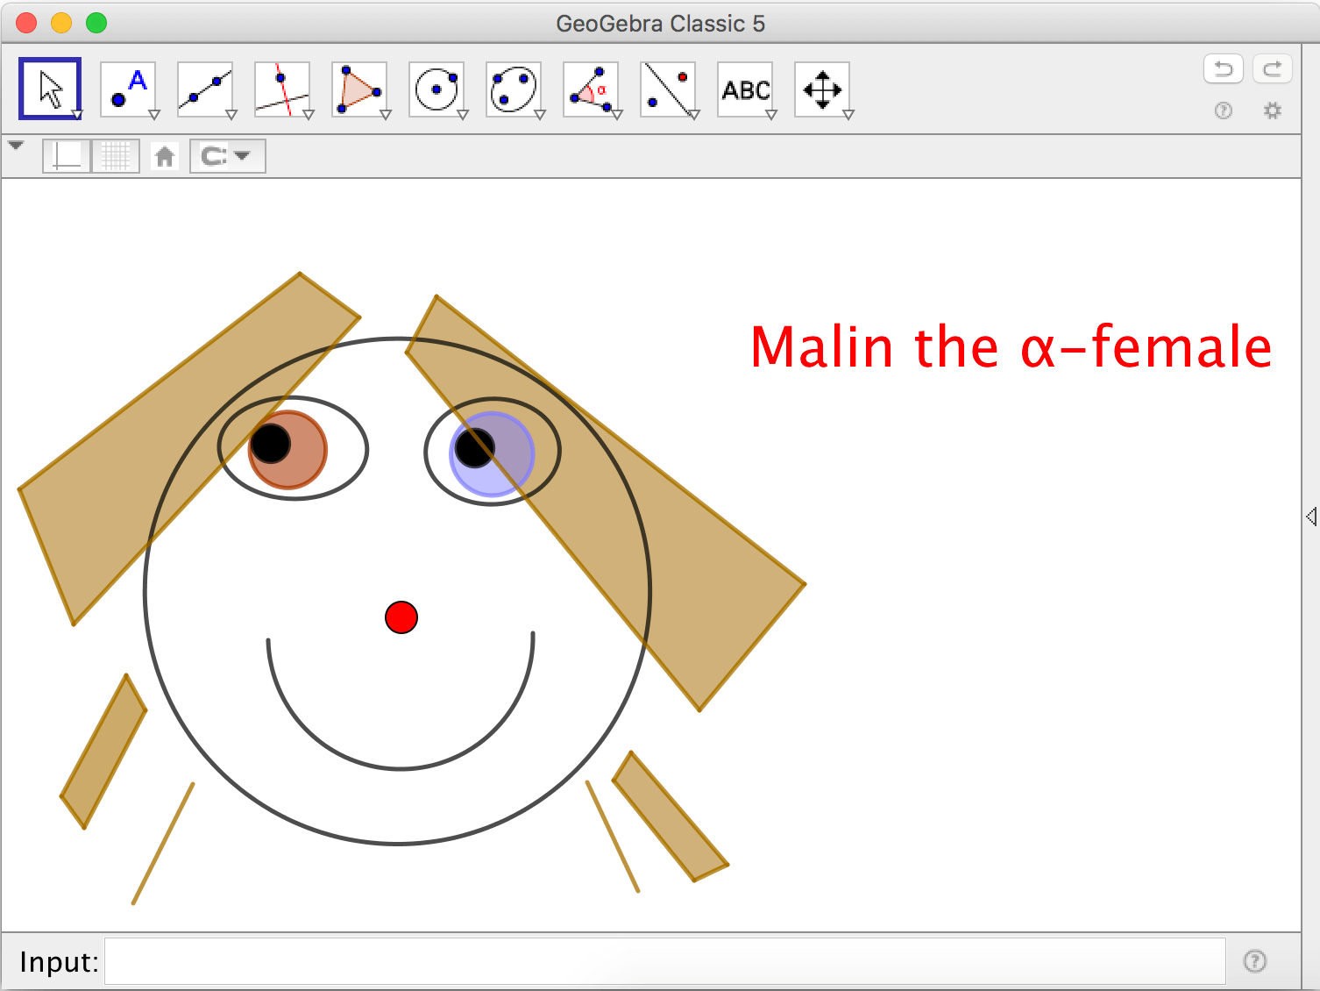Screen dimensions: 1320x991
Task: Expand Polygon tool options triangle
Action: tap(386, 115)
